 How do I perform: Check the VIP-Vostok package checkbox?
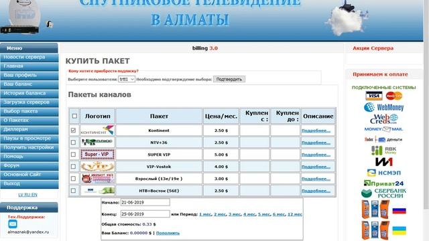point(73,167)
